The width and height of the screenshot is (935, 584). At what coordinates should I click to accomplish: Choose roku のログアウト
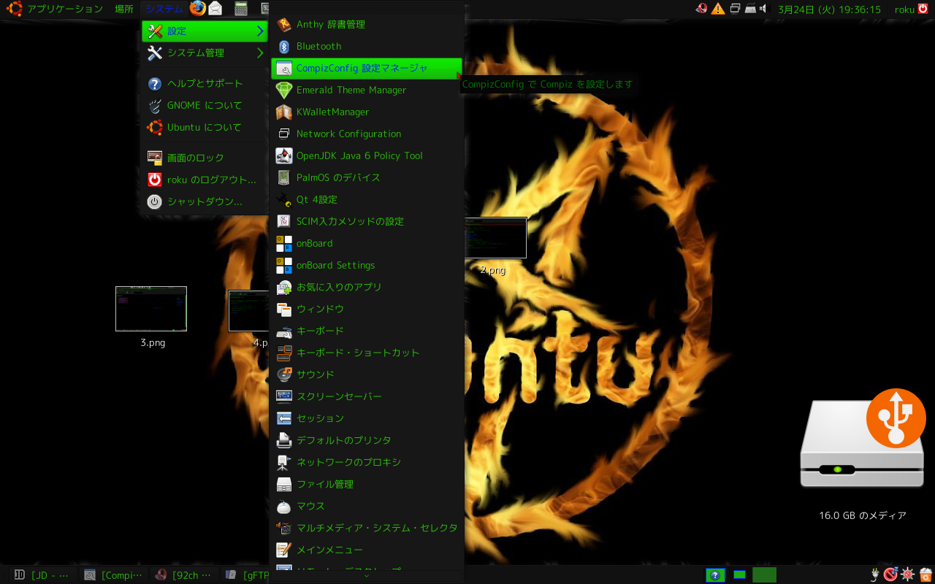(x=205, y=180)
